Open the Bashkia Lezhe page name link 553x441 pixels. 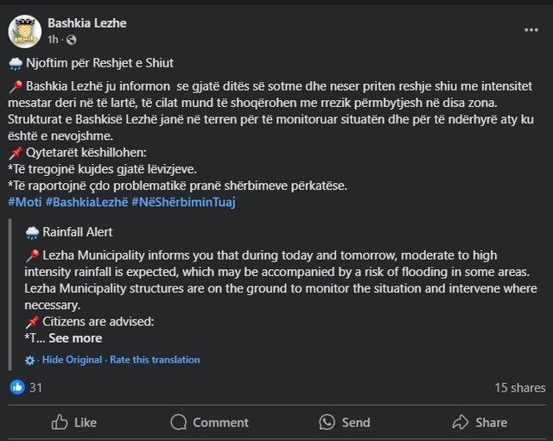(x=86, y=23)
